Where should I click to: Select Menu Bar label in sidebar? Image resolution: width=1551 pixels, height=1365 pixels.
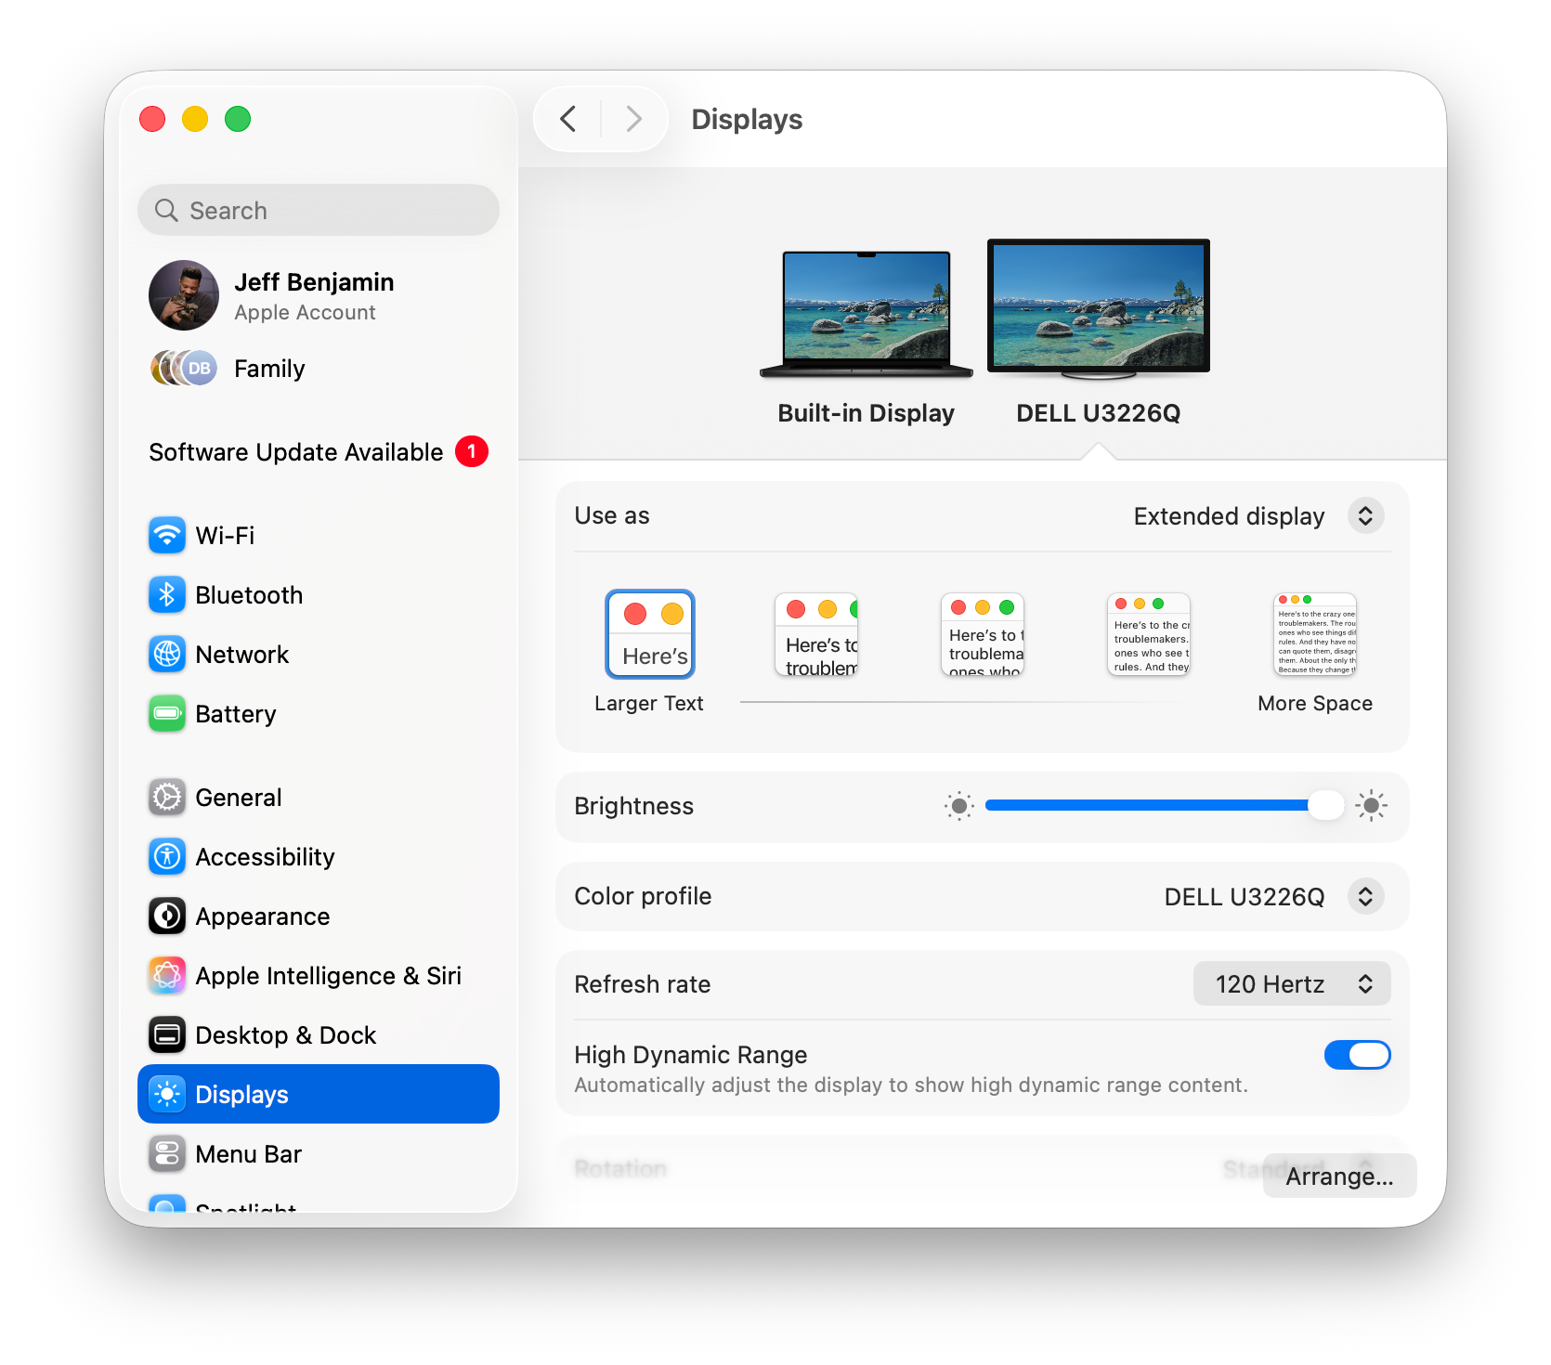(x=249, y=1154)
